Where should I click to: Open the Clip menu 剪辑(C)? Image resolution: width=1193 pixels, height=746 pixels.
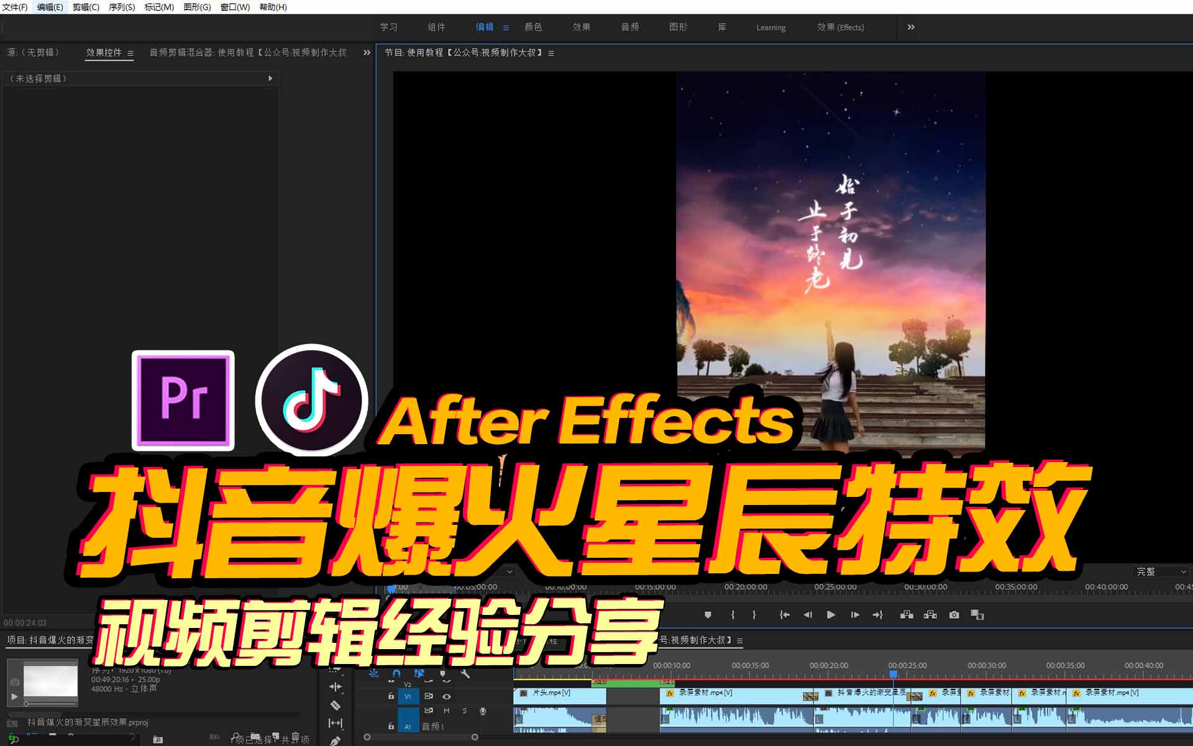click(86, 7)
